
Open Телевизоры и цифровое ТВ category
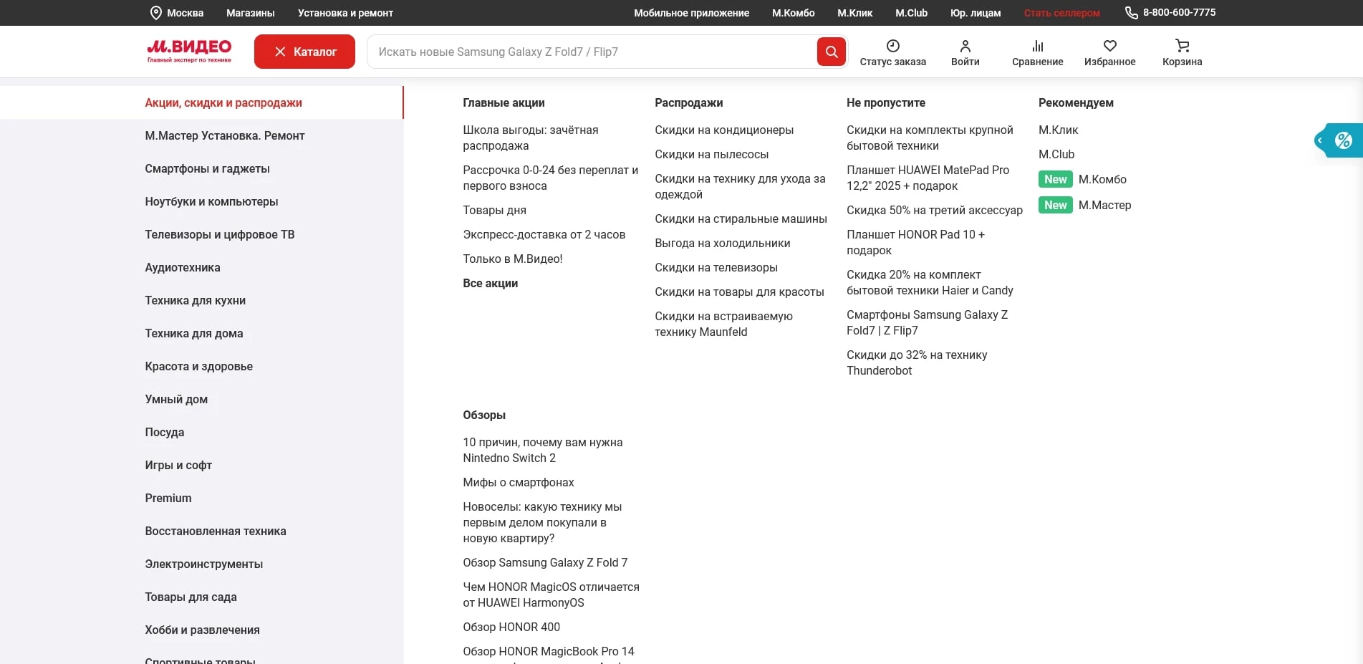point(219,235)
